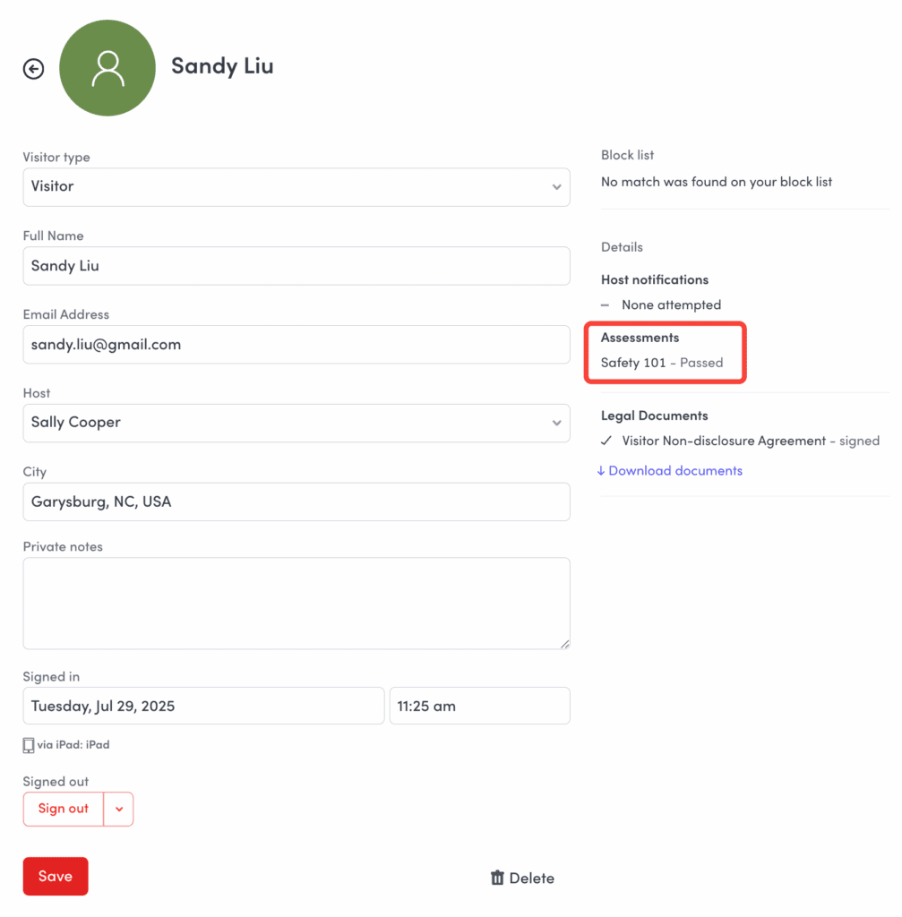902x917 pixels.
Task: Click the trash icon to delete visitor
Action: pos(497,878)
